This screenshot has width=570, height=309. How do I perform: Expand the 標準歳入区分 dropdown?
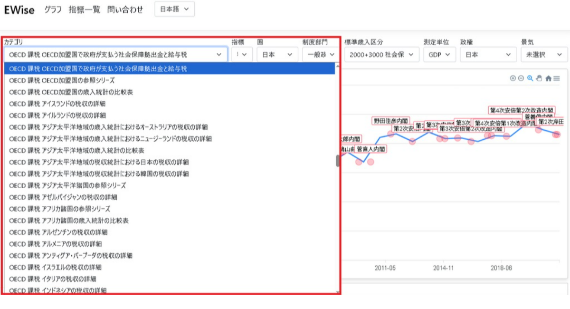tap(381, 55)
